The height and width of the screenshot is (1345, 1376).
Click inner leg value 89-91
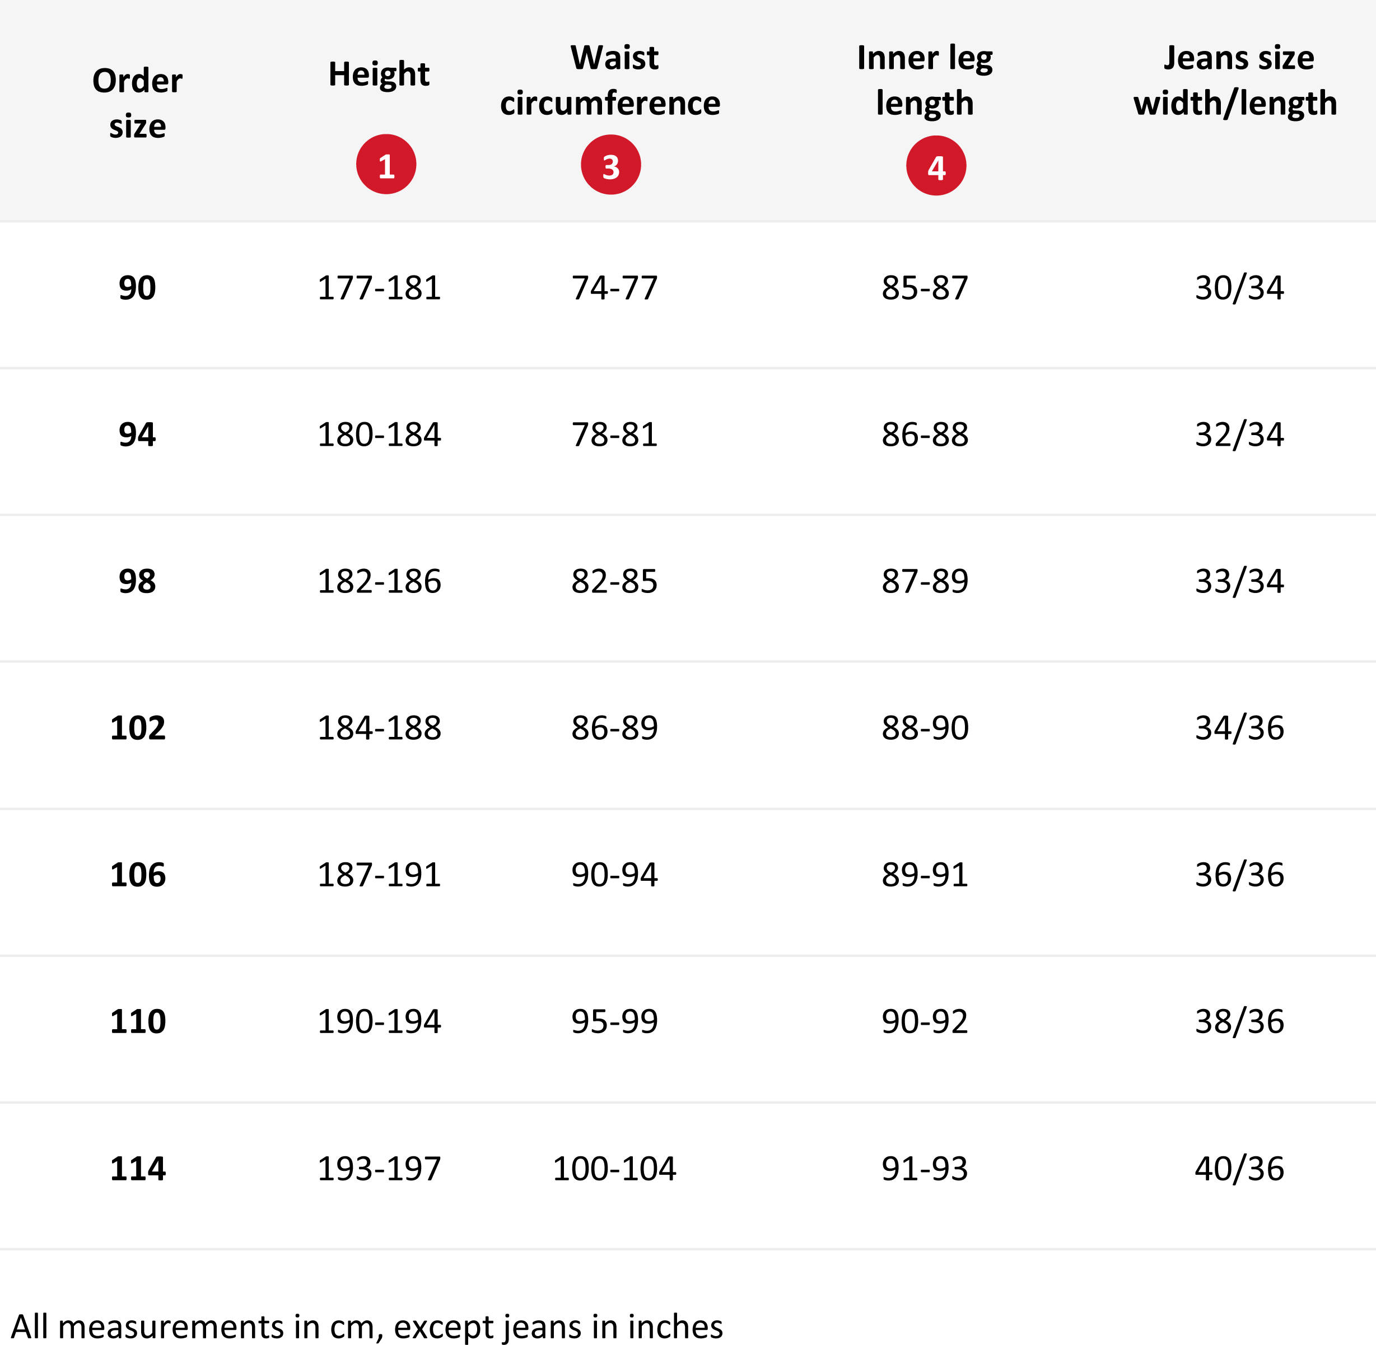tap(925, 874)
